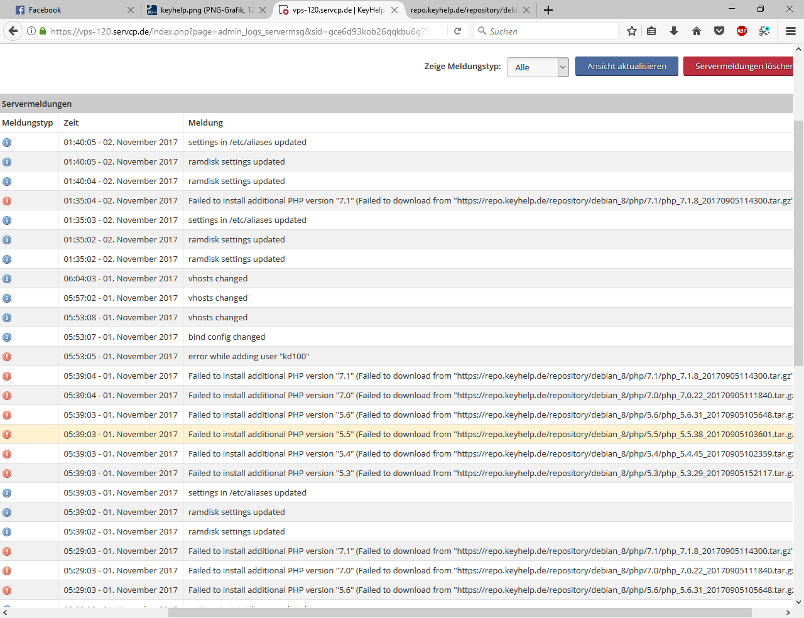Open the Meldungstyp 'Alle' dropdown
804x618 pixels.
[x=538, y=67]
